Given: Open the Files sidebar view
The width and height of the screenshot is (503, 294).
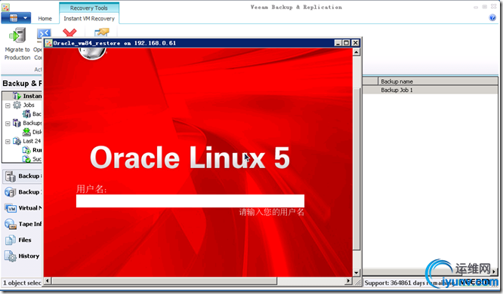Looking at the screenshot, I should (x=18, y=240).
